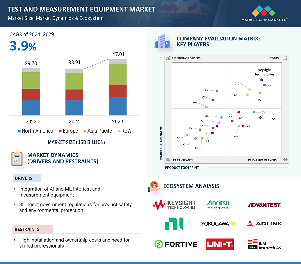Click the building icon beside Company Evaluation Matrix

click(162, 41)
